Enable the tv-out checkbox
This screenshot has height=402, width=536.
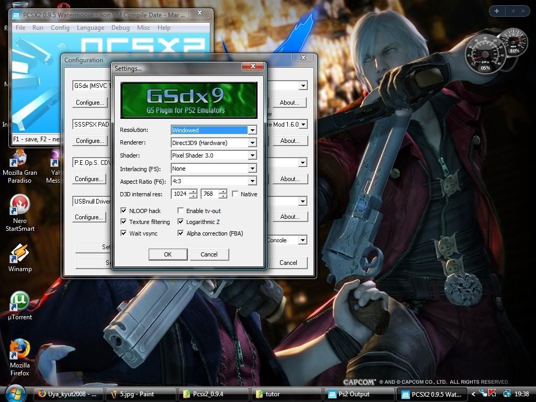coord(181,210)
